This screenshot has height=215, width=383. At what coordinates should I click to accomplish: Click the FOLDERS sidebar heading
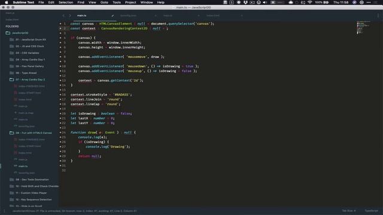tap(12, 26)
